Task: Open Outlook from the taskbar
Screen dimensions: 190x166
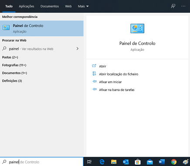Action: [126, 162]
